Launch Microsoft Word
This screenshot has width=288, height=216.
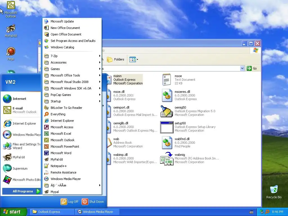pos(72,153)
